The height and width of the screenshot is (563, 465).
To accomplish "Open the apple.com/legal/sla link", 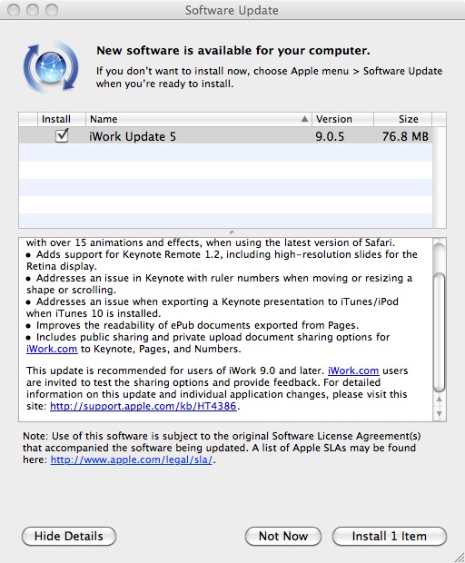I will click(x=132, y=459).
